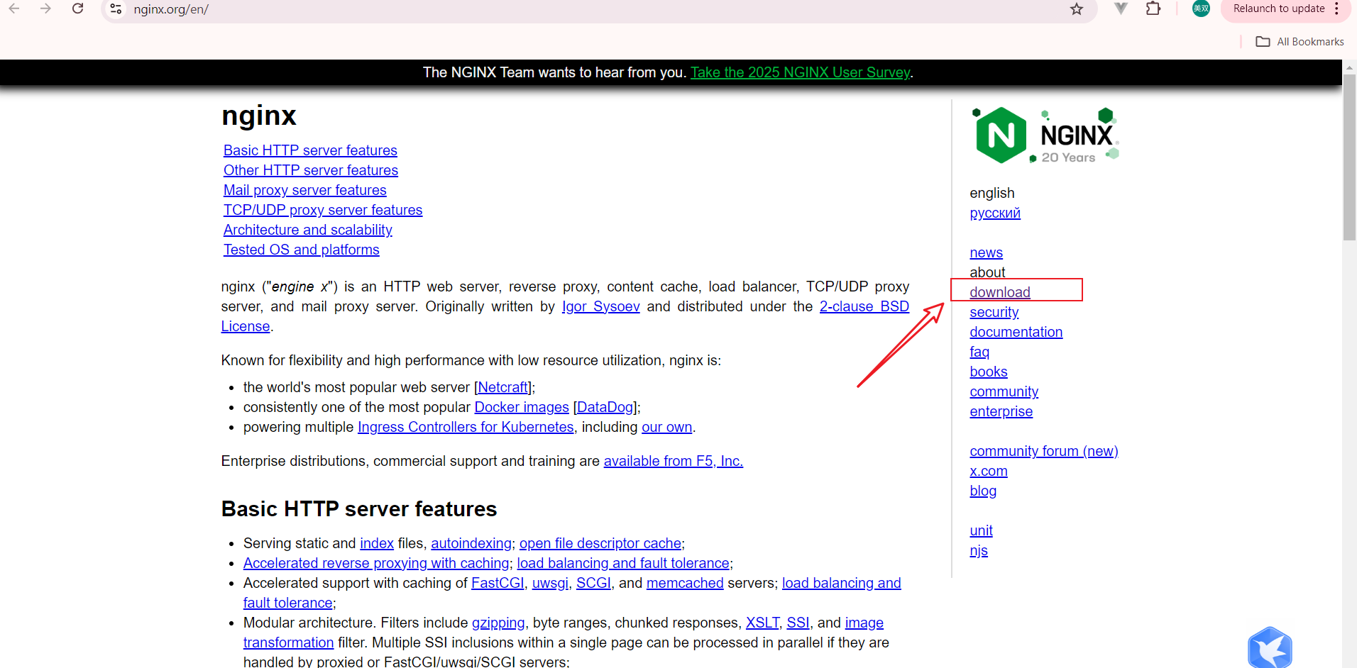Open Chrome three-dot menu

(1336, 9)
